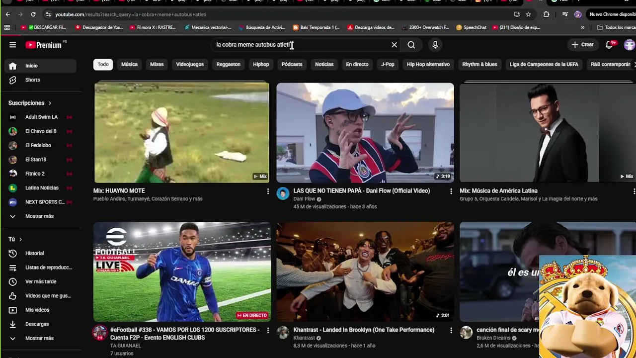The height and width of the screenshot is (358, 636).
Task: Select the Noticias filter chip
Action: pyautogui.click(x=324, y=64)
